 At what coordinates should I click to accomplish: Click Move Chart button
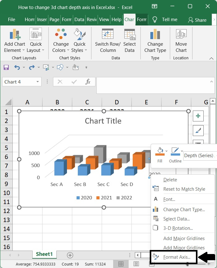point(181,41)
